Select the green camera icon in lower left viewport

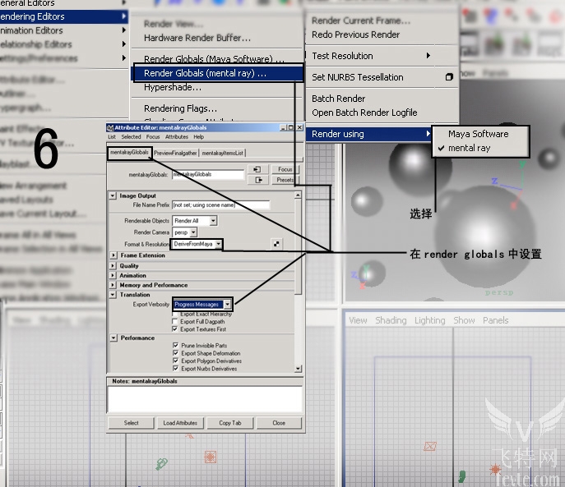[x=161, y=463]
